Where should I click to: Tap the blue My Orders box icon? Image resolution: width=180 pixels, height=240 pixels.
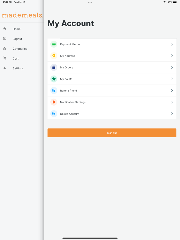[54, 67]
